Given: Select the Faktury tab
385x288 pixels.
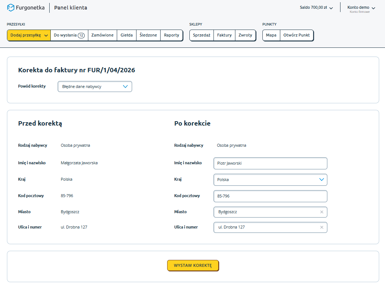Looking at the screenshot, I should click(224, 35).
